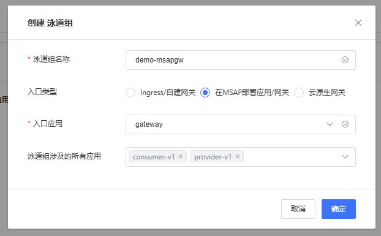Click the 取消 button
Screen dimensions: 381x236
298,209
